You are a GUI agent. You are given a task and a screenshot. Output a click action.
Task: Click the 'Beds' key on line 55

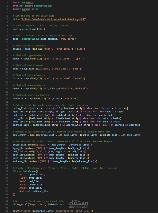pos(22,181)
